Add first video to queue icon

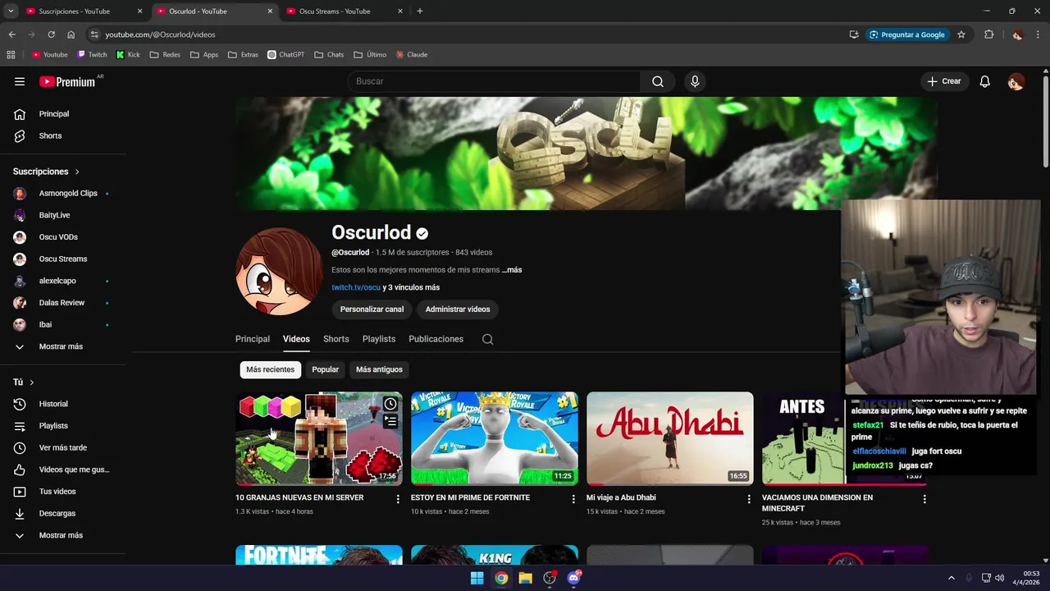click(x=390, y=422)
